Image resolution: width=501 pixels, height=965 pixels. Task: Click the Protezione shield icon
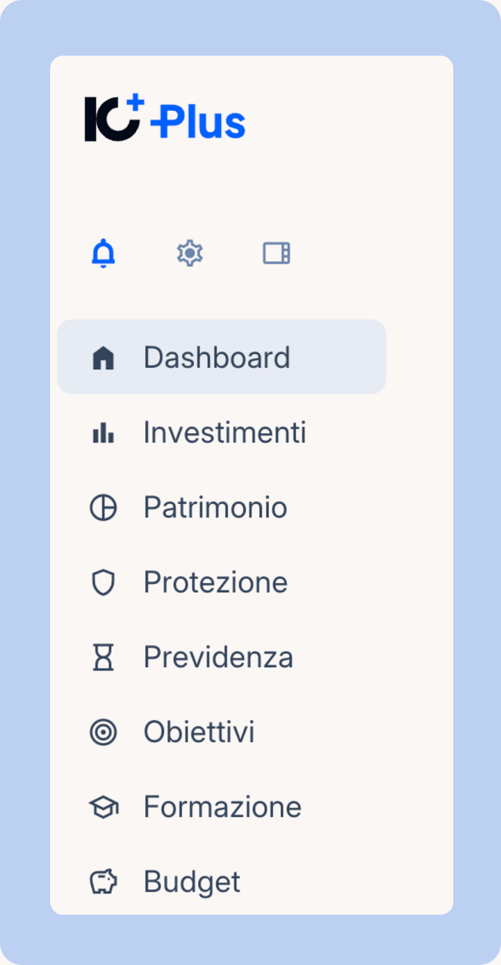coord(103,583)
